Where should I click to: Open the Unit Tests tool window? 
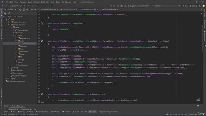pyautogui.click(x=55, y=112)
